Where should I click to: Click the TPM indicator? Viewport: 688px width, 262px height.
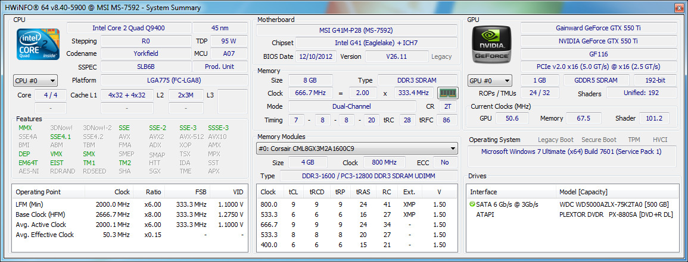[x=634, y=140]
